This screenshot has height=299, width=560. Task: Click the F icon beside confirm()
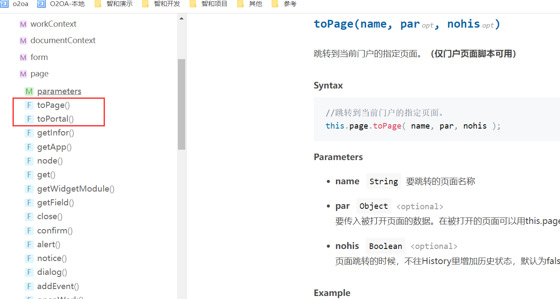pyautogui.click(x=29, y=230)
